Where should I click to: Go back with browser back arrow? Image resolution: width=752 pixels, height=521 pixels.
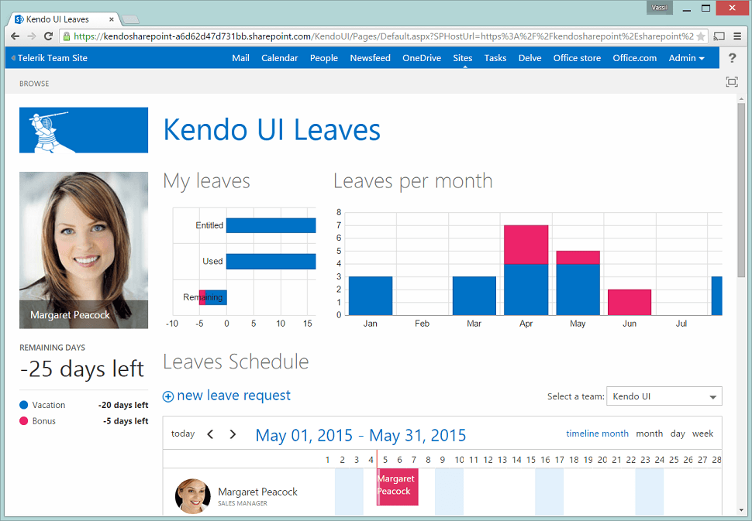[15, 36]
